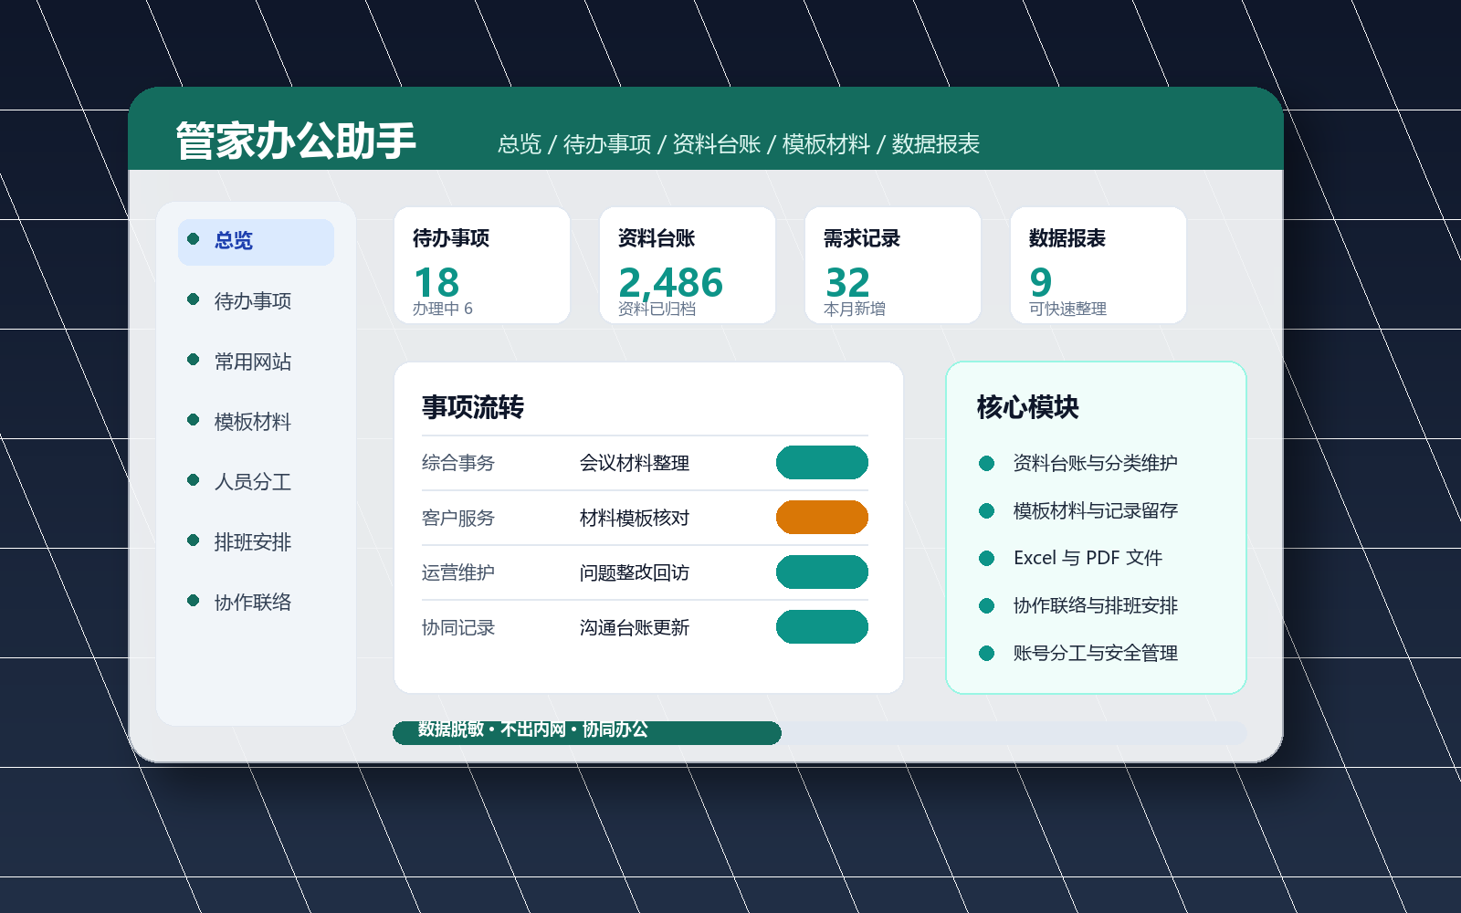Click the 资料已归档 subtitle
Screen dimensions: 1461x913
click(x=657, y=309)
